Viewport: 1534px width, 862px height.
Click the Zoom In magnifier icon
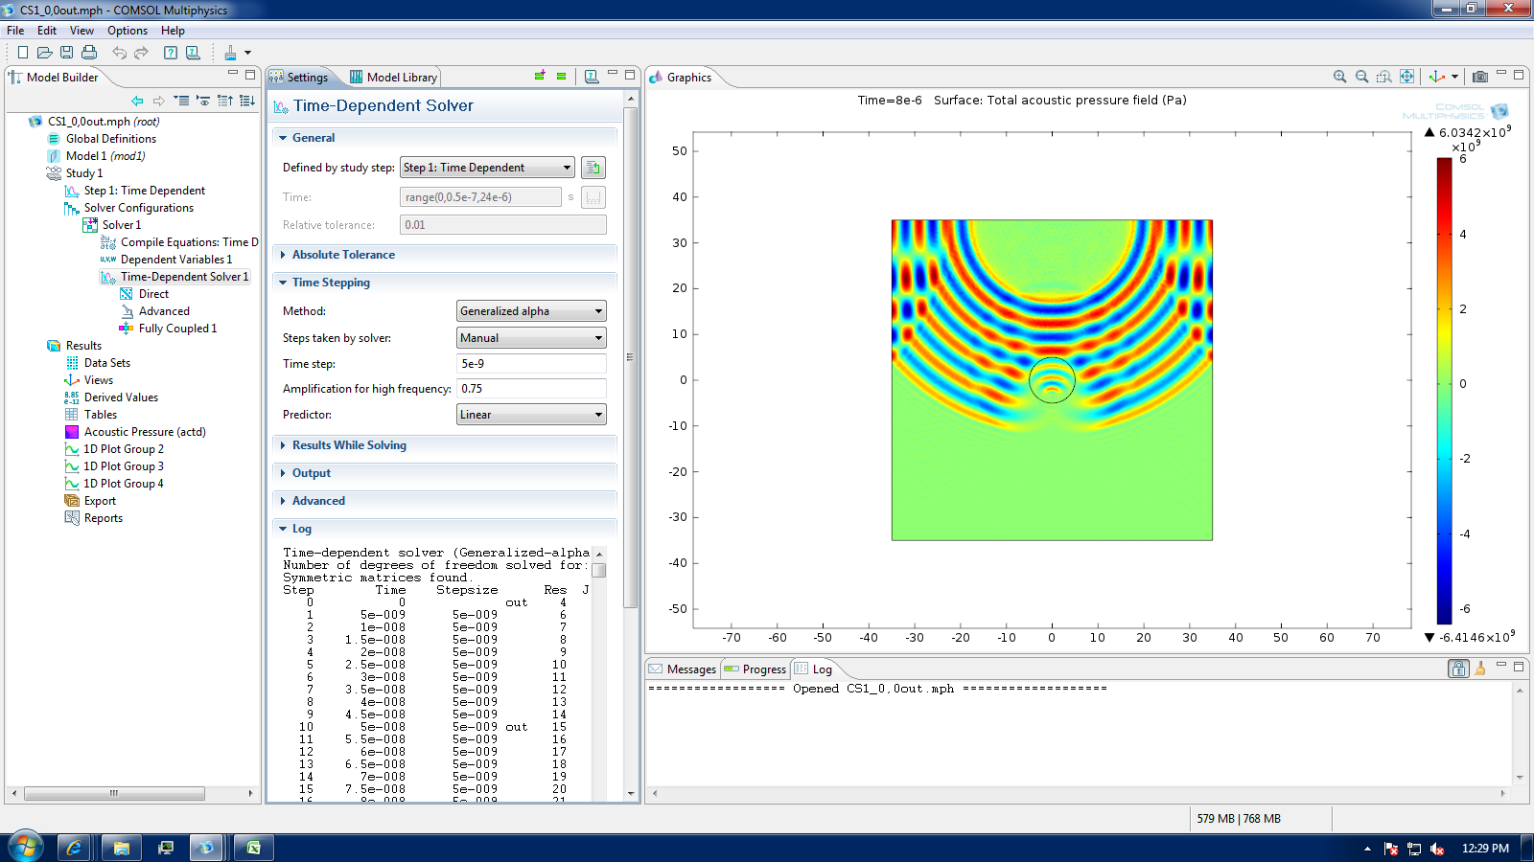[x=1339, y=77]
